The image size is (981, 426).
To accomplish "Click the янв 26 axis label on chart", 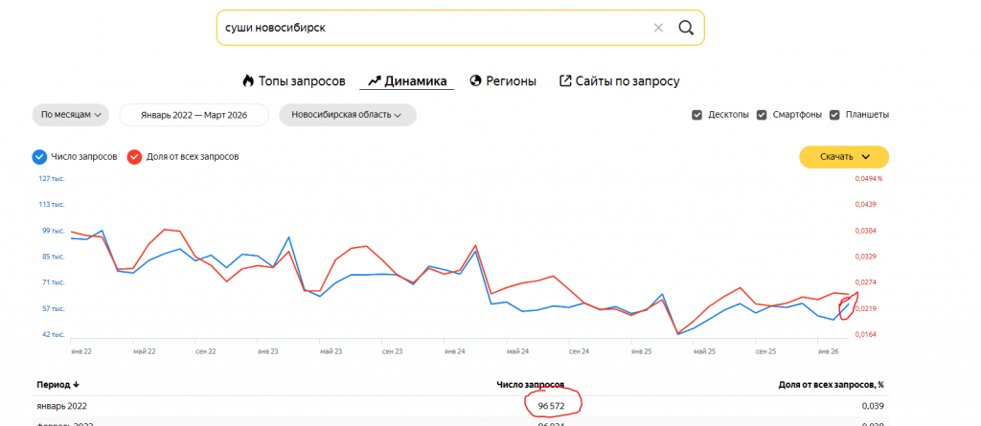I will click(828, 351).
